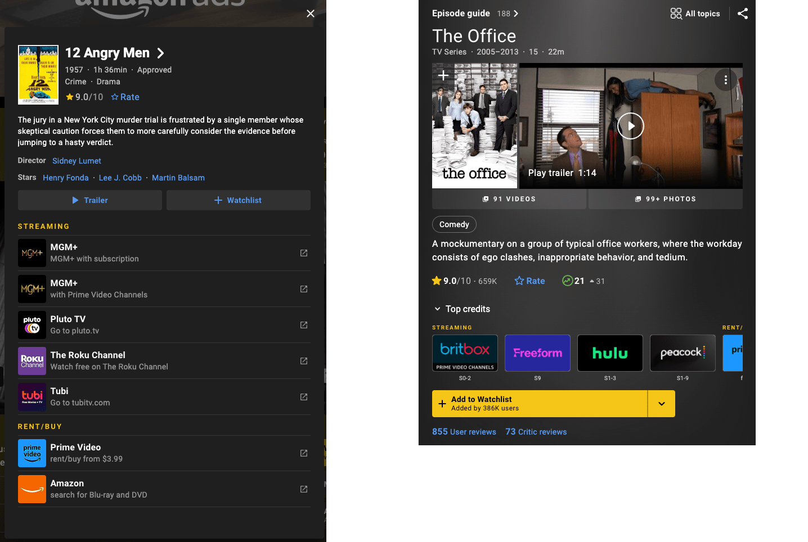808x542 pixels.
Task: Open 12 Angry Men title page chevron
Action: 160,53
